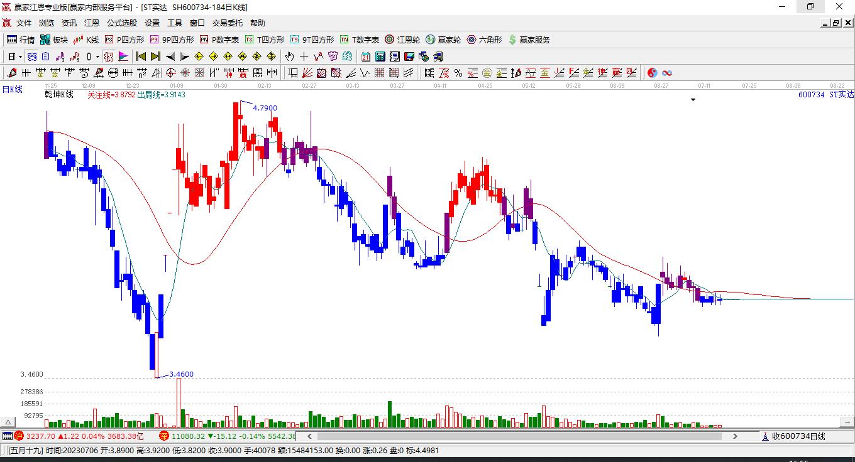This screenshot has width=855, height=462.
Task: Click the 赢家轮 wheel icon
Action: coord(431,40)
